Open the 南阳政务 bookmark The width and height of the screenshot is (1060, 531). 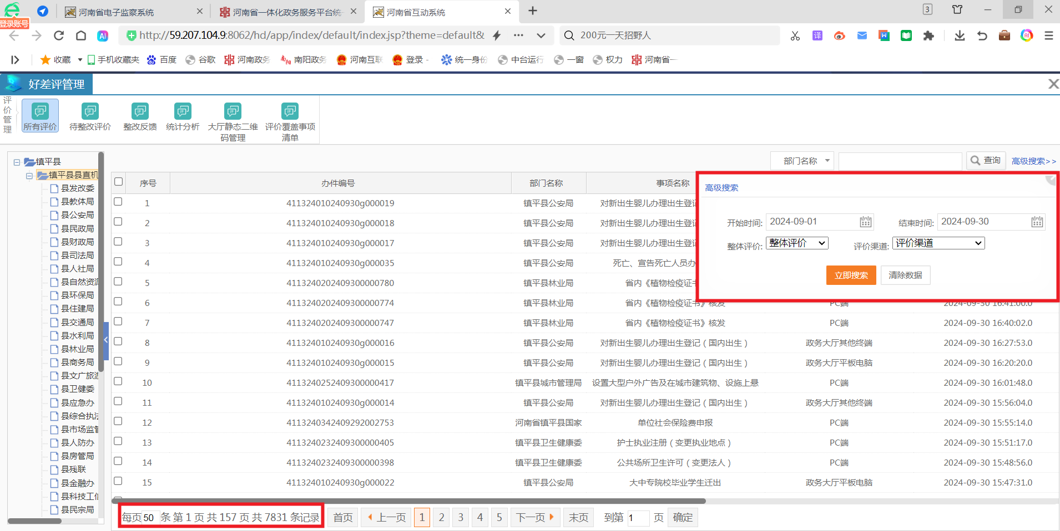click(x=304, y=59)
